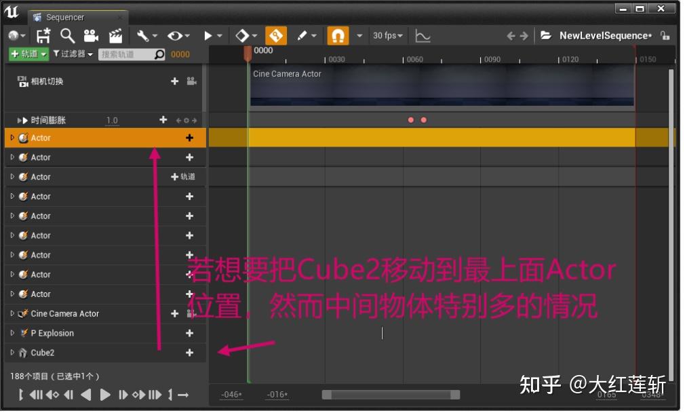This screenshot has height=413, width=685.
Task: Expand the Cube2 track
Action: [12, 353]
